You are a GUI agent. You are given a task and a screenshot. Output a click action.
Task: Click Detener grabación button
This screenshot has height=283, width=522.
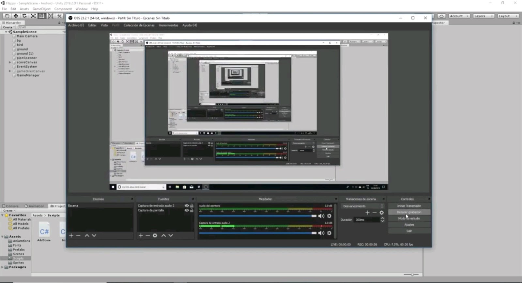click(x=409, y=212)
